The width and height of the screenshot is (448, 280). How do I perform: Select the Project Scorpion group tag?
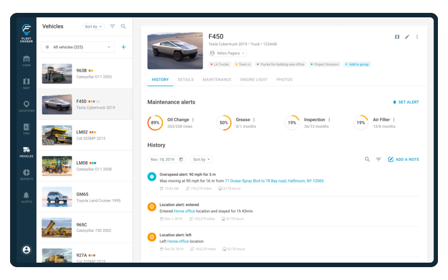pos(325,64)
